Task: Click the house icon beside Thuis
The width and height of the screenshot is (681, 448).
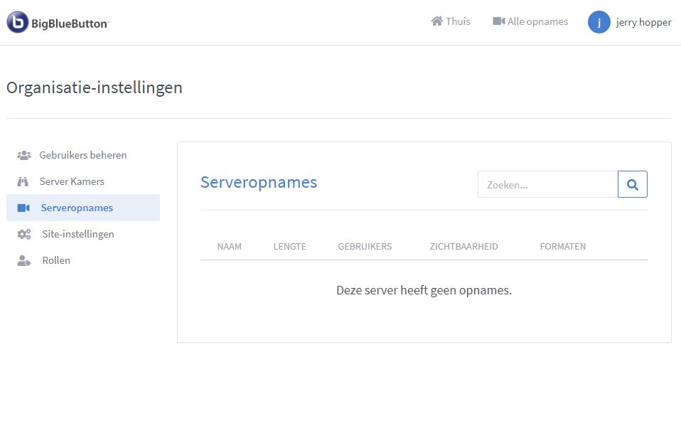Action: pyautogui.click(x=437, y=21)
